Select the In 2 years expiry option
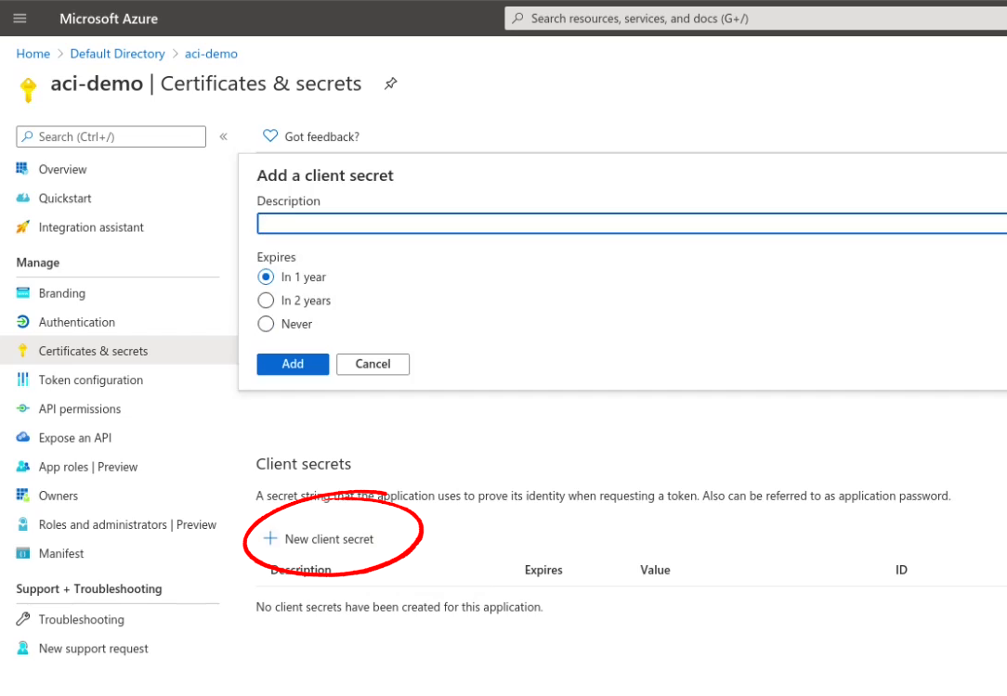Image resolution: width=1007 pixels, height=696 pixels. 266,301
